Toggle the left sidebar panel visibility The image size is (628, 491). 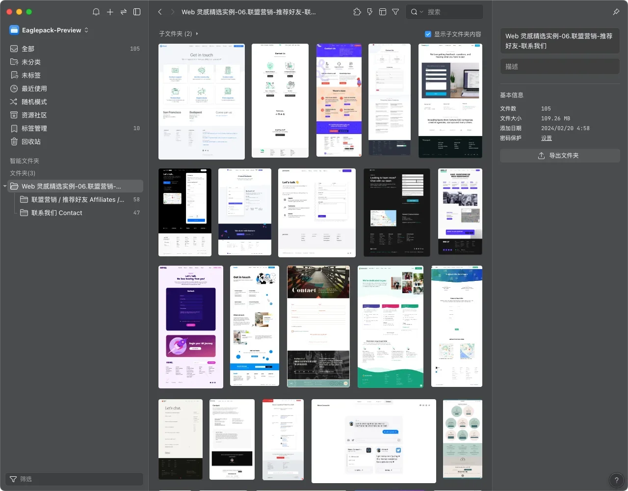click(x=137, y=12)
